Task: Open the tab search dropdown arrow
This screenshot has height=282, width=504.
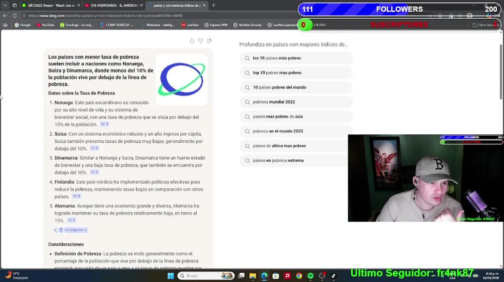Action: point(5,5)
